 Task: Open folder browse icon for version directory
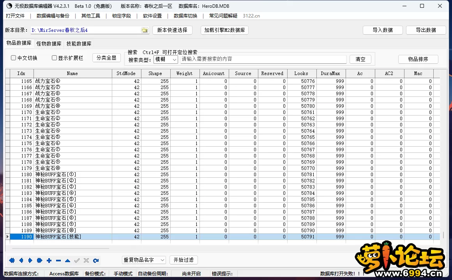click(145, 30)
